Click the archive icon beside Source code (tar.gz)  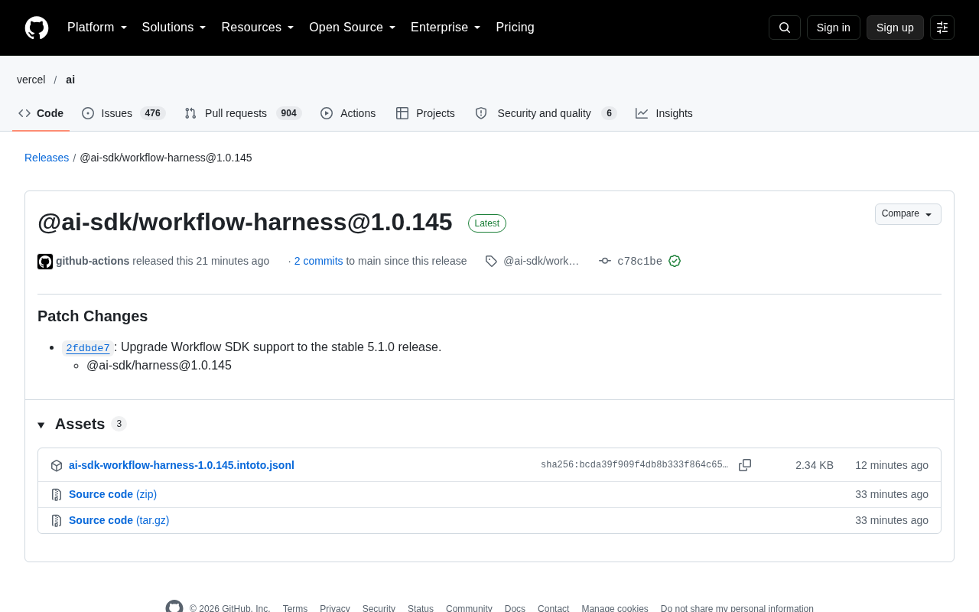57,520
